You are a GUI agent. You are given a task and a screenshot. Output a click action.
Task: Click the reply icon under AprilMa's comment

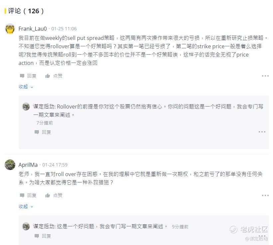pos(22,195)
